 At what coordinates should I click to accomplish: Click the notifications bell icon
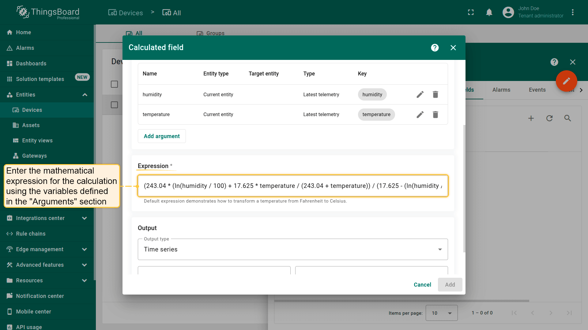[489, 13]
